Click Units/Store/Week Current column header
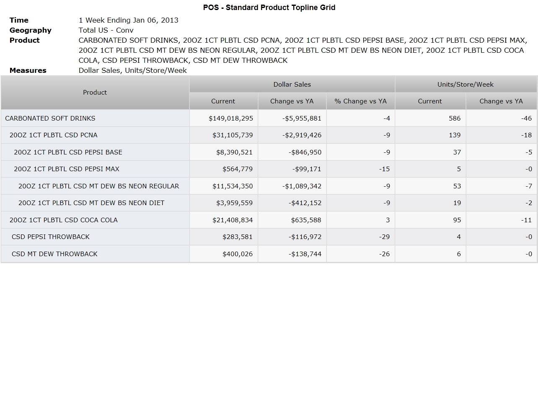This screenshot has width=538, height=396. click(x=430, y=101)
